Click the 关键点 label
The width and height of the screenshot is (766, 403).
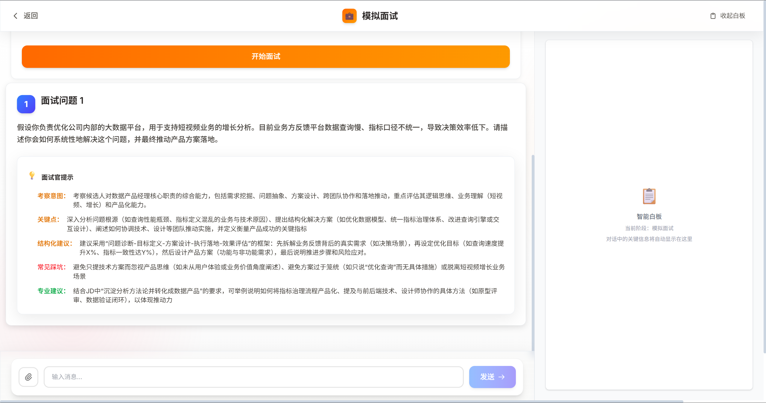pos(48,220)
